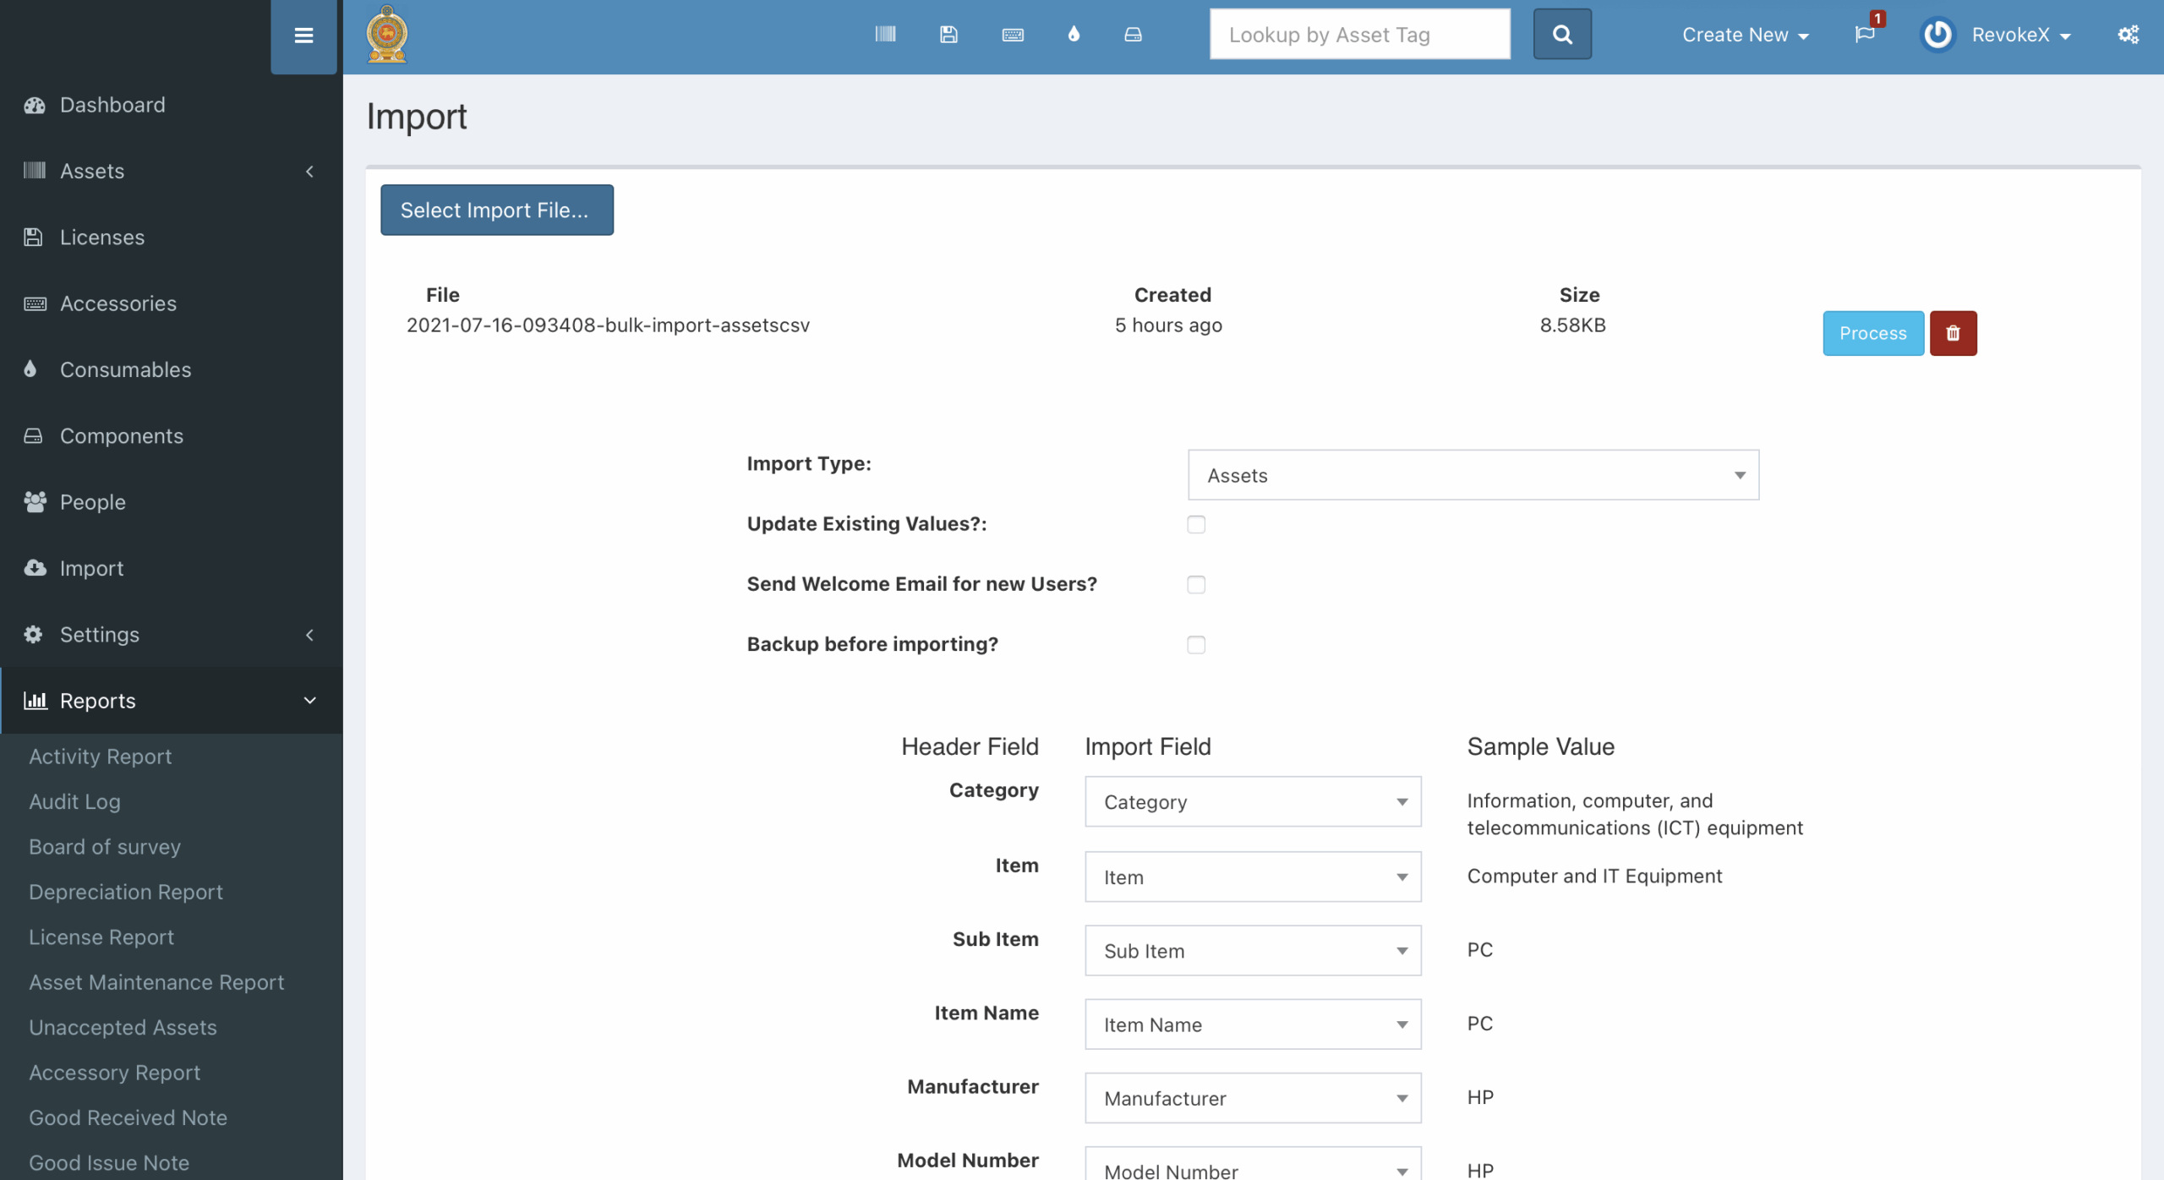Open Consumables via top droplet icon
The width and height of the screenshot is (2164, 1180).
coord(1074,34)
